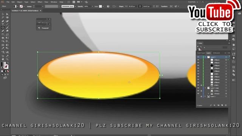Select the Lasso tool

(x=7, y=17)
